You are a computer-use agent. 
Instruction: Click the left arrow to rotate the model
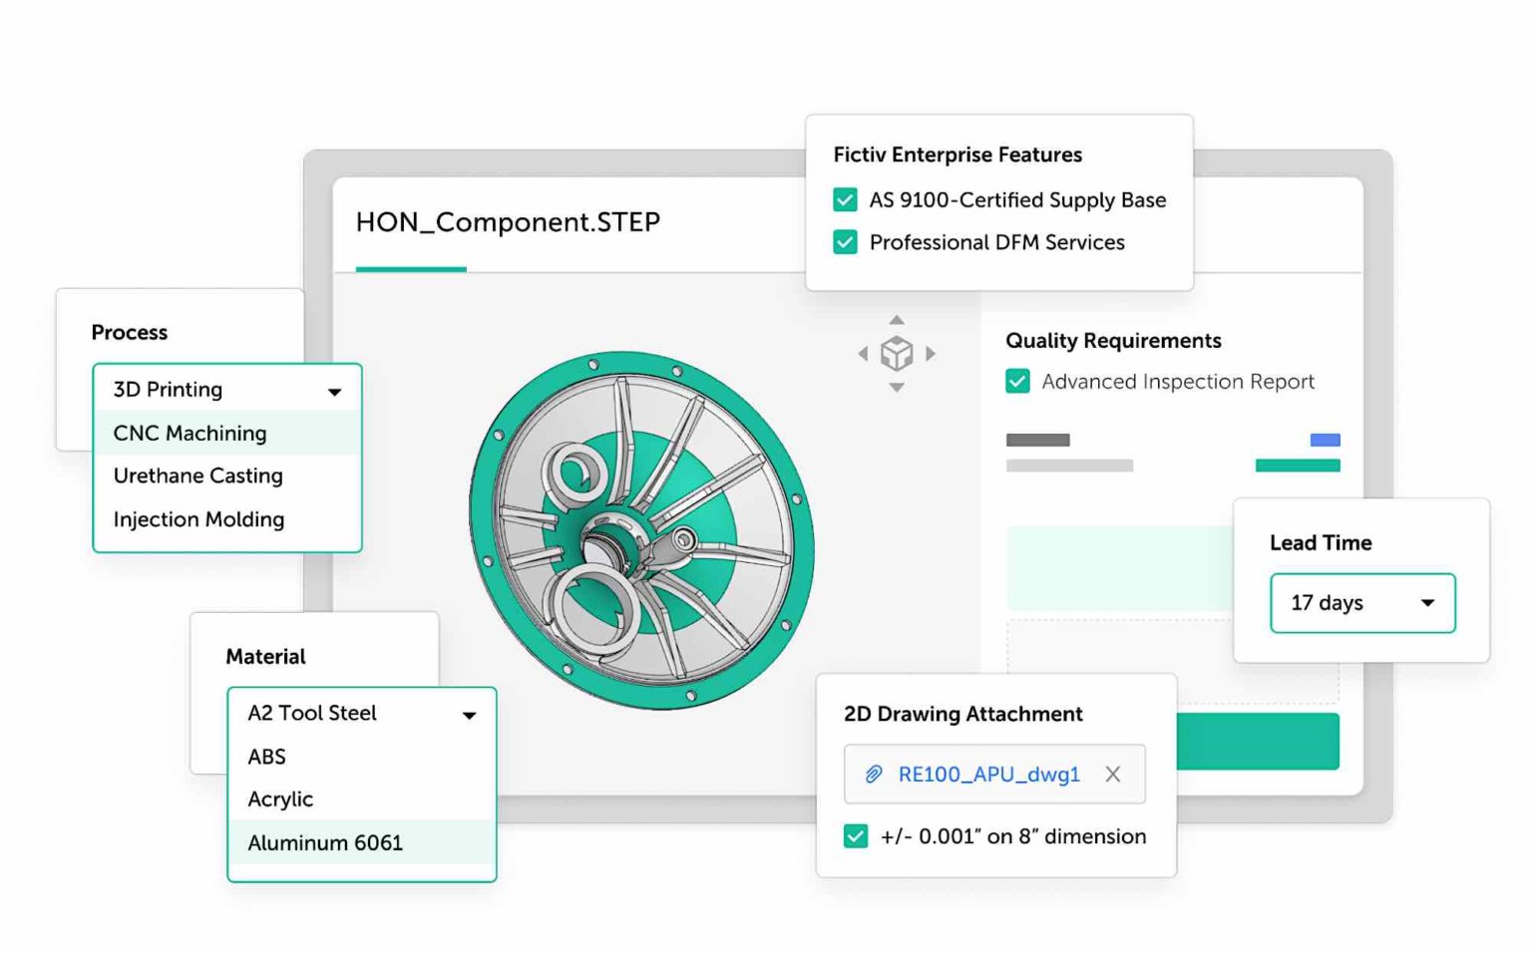[864, 353]
